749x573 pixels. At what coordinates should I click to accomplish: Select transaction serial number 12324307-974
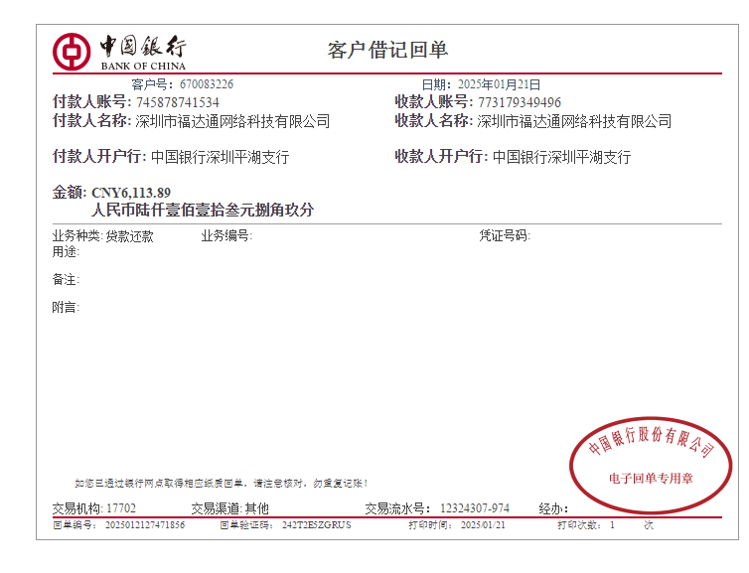[x=475, y=508]
